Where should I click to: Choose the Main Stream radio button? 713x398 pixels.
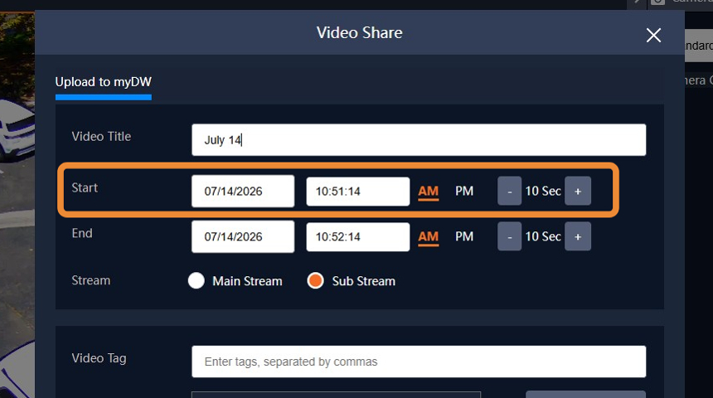196,280
